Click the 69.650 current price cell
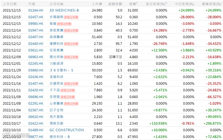This screenshot has height=140, width=223. pos(133,70)
